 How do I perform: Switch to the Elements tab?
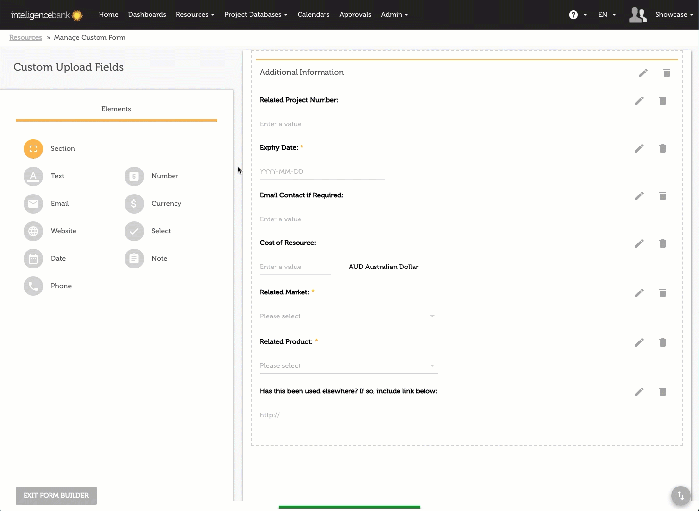pos(116,109)
